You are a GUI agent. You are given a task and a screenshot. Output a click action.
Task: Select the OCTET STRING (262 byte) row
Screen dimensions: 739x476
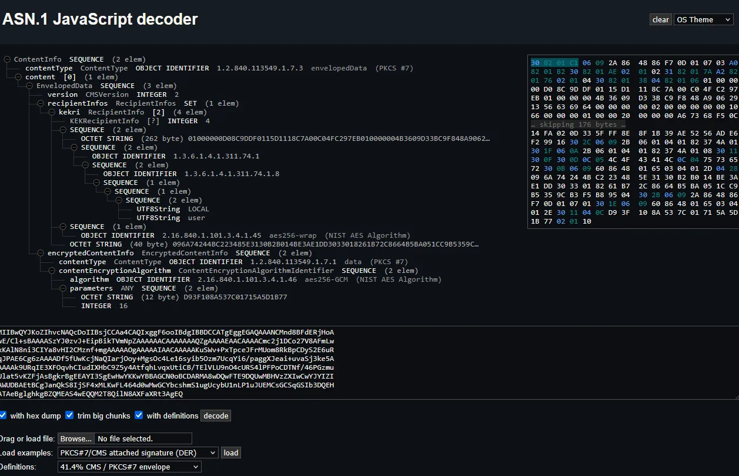coord(285,139)
